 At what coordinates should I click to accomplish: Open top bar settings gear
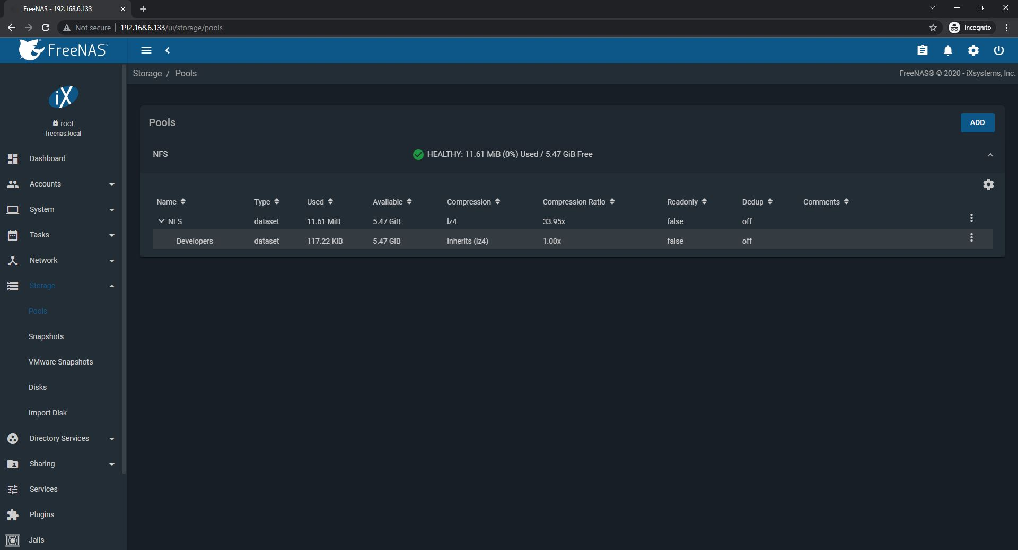[973, 50]
